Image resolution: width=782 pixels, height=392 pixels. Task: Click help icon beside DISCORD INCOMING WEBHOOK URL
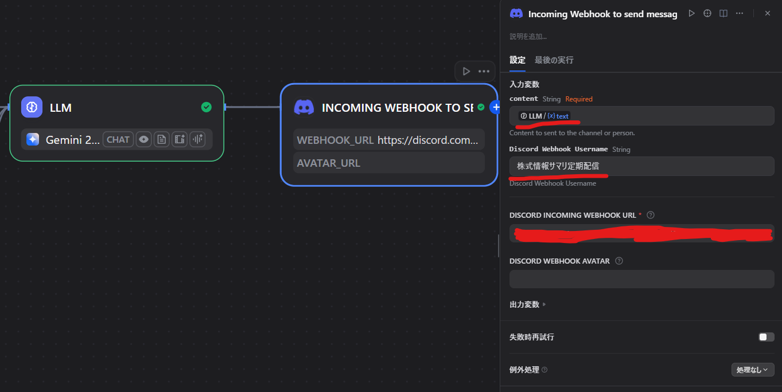coord(651,215)
